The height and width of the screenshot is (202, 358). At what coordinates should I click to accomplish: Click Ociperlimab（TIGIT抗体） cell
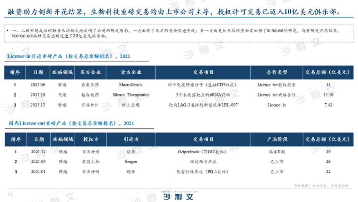click(202, 152)
